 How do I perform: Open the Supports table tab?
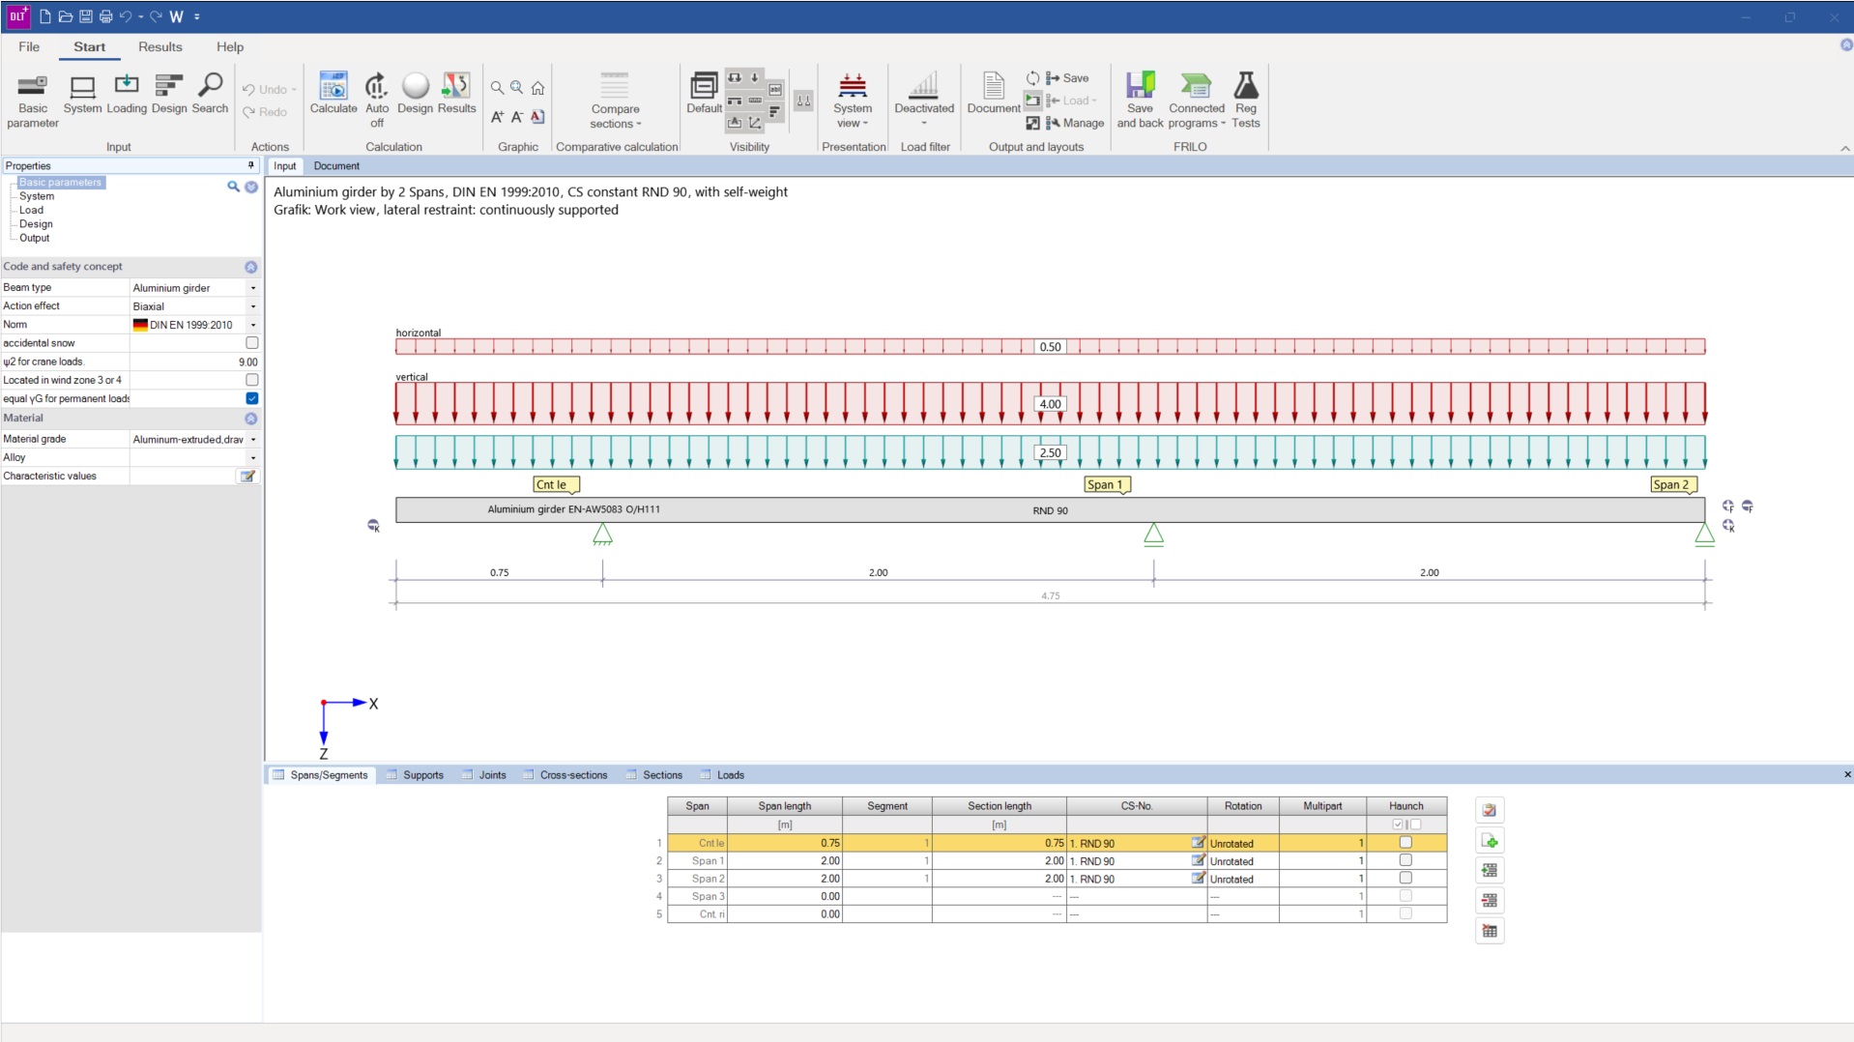point(415,775)
